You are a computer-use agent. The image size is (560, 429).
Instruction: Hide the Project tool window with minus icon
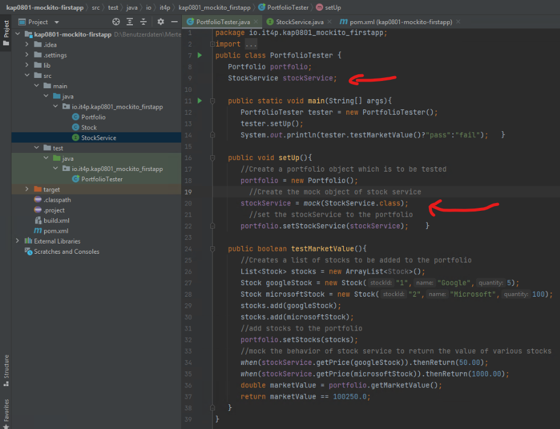point(174,22)
